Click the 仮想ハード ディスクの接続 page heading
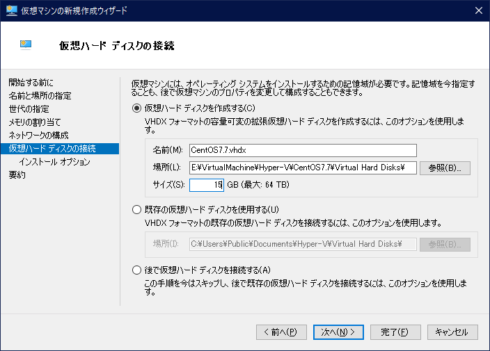Screen dimensions: 490x351 tap(117, 46)
